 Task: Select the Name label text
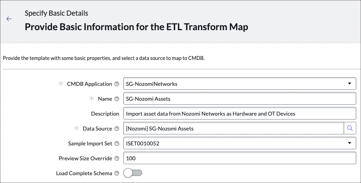[x=105, y=99]
